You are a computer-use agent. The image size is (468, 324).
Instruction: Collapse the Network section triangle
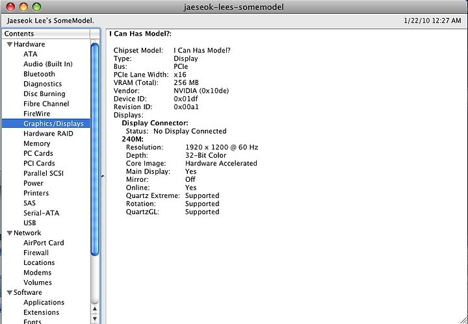pos(10,233)
